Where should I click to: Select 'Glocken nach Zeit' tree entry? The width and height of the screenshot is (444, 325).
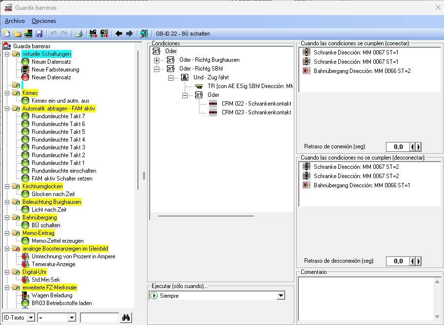(x=53, y=194)
